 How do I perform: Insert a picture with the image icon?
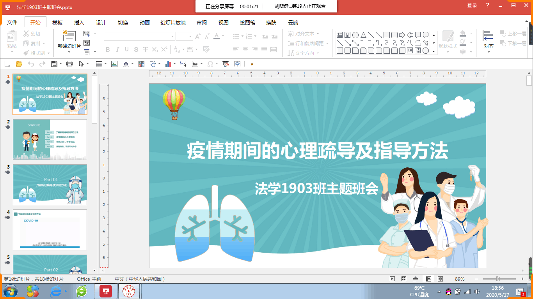114,63
